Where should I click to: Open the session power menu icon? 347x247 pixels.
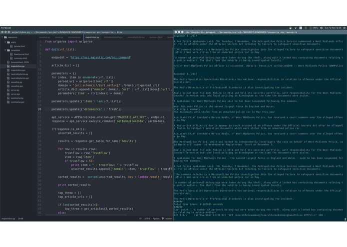click(345, 28)
